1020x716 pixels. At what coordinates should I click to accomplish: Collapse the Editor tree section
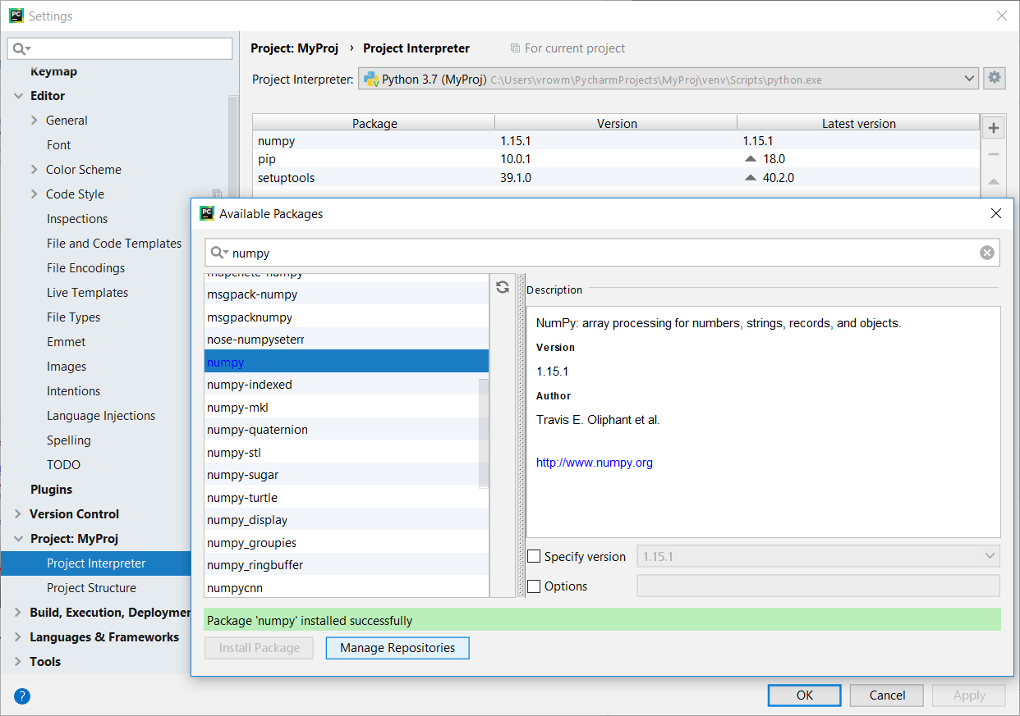point(18,96)
